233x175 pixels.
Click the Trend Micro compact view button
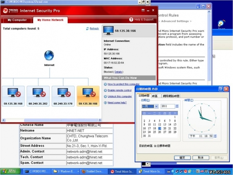tap(143, 10)
